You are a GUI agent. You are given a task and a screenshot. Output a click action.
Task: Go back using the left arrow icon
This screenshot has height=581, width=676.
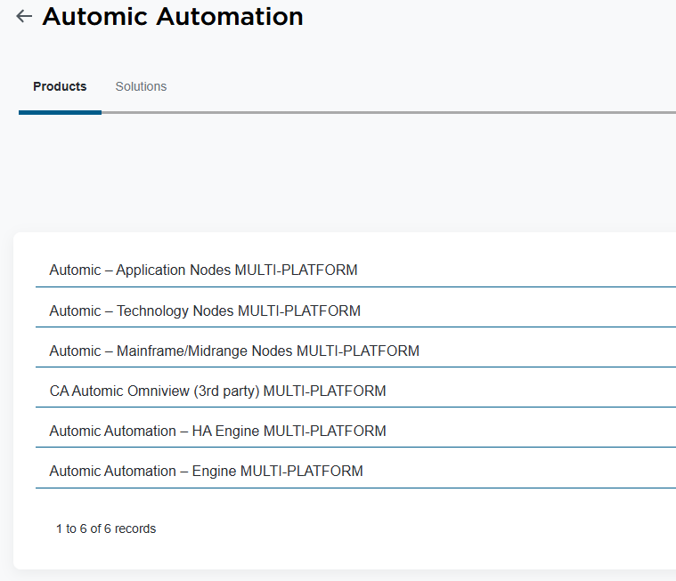pos(24,16)
